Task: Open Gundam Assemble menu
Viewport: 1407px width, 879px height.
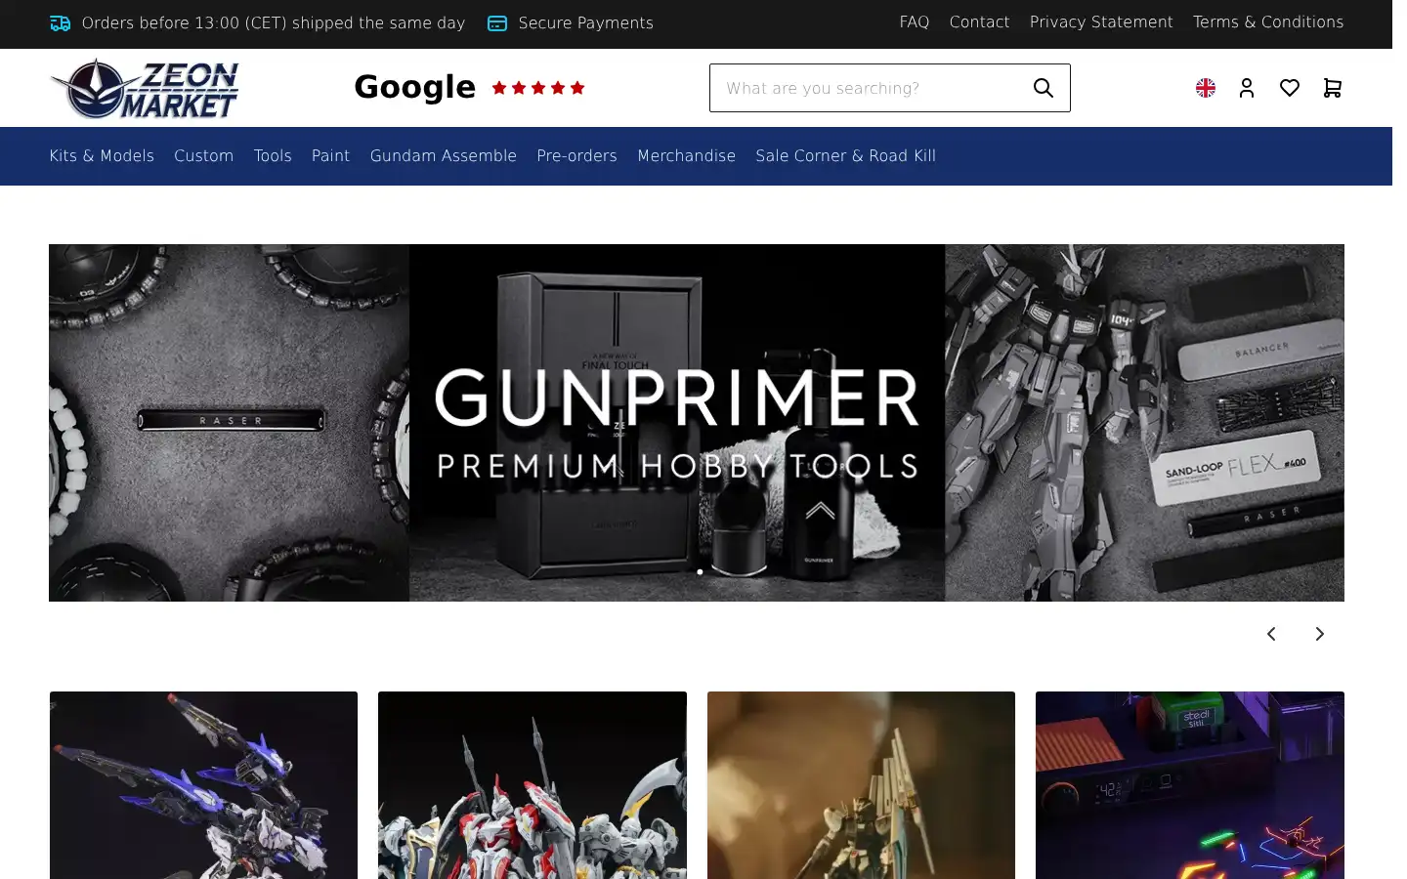Action: 444,156
